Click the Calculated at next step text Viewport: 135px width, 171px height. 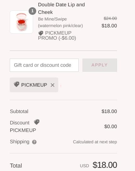coord(95,142)
